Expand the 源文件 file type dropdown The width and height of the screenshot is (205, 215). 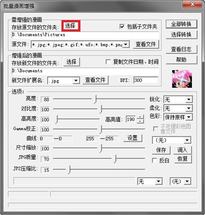pyautogui.click(x=126, y=44)
